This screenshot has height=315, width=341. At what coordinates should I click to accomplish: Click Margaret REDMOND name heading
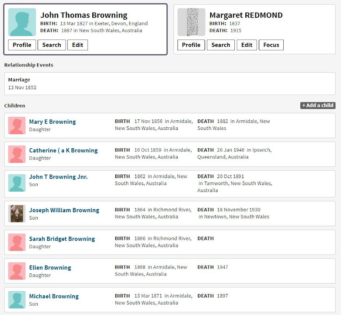[246, 15]
